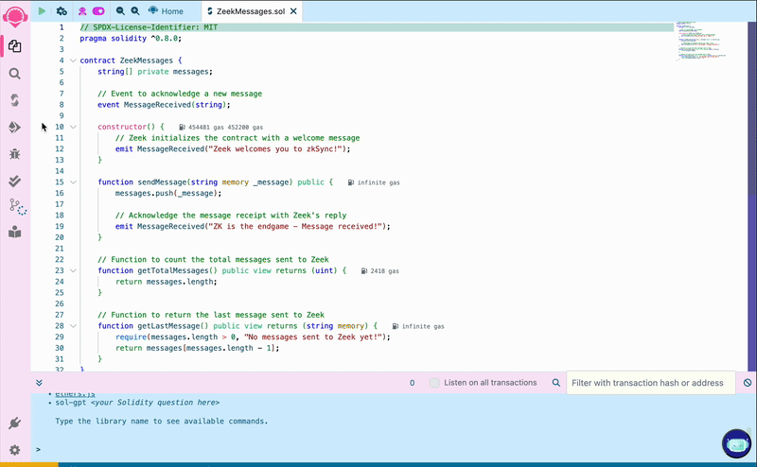
Task: Zoom out editor font with minus magnifier
Action: (120, 10)
